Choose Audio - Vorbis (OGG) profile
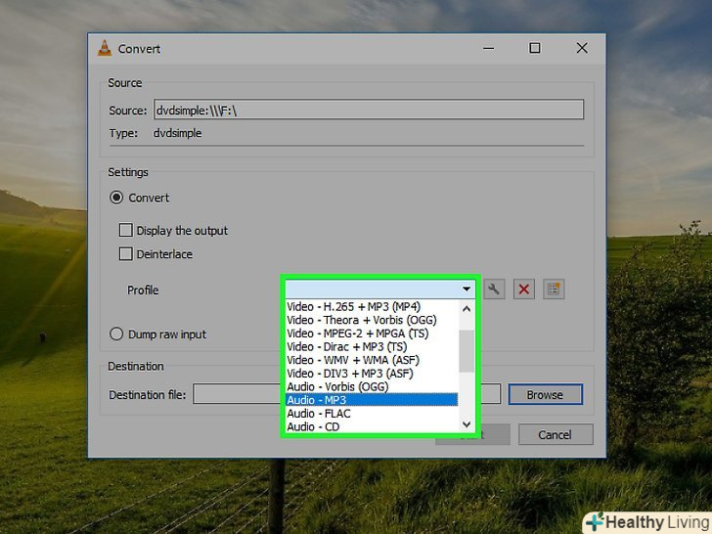This screenshot has height=534, width=712. tap(372, 387)
